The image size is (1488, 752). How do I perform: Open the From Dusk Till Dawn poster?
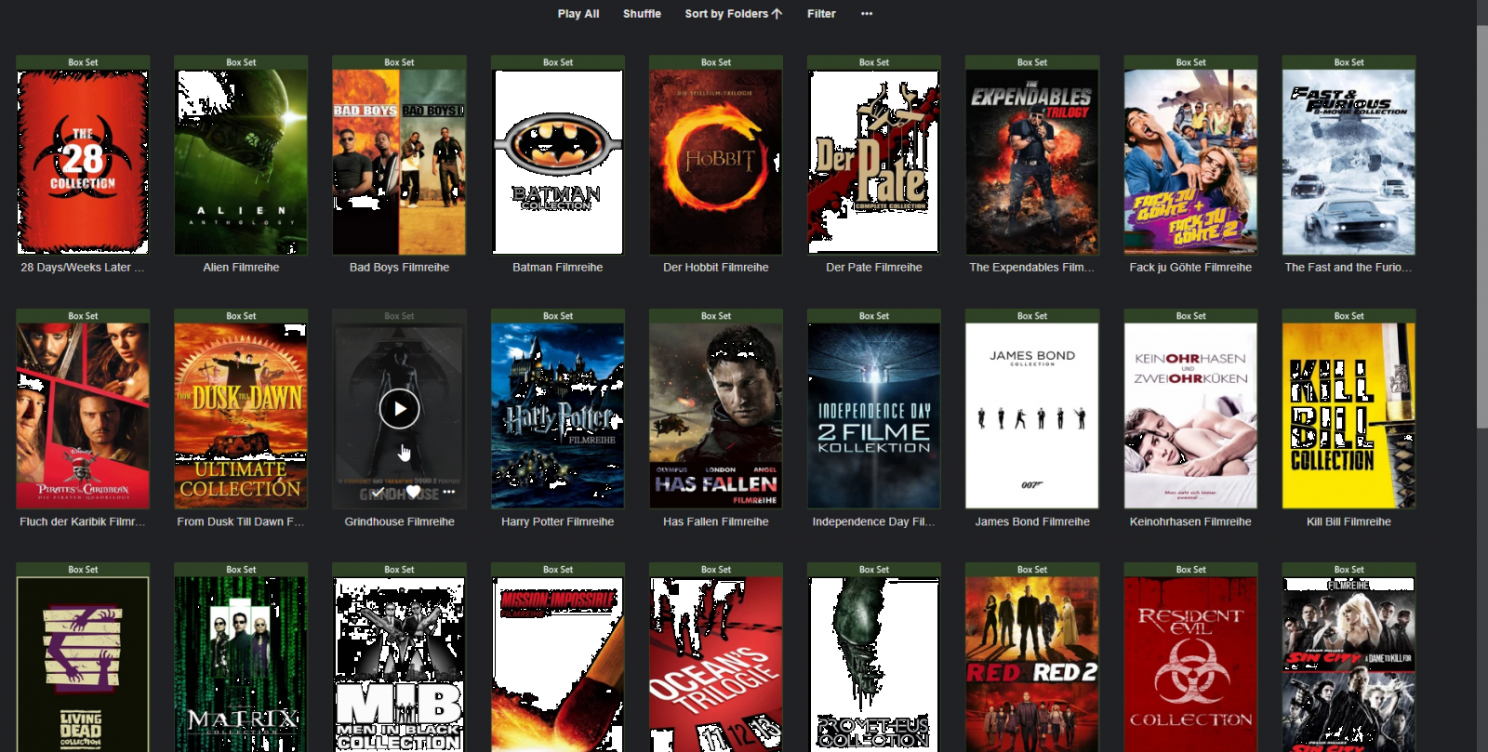(241, 416)
